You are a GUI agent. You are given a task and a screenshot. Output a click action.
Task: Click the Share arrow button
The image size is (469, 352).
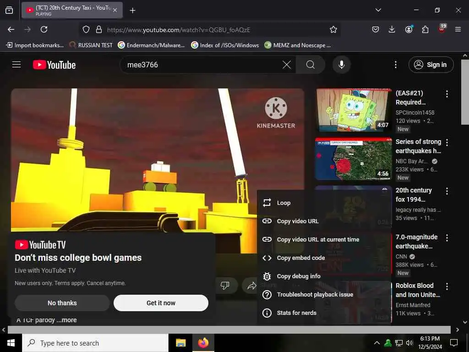tap(251, 286)
